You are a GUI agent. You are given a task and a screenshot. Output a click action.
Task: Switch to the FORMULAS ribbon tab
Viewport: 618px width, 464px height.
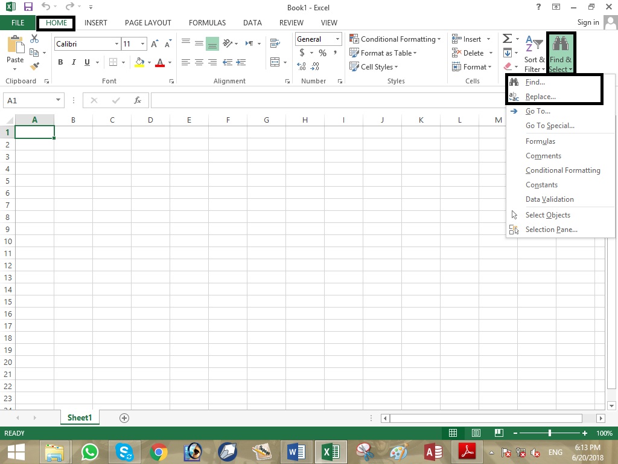pos(207,22)
